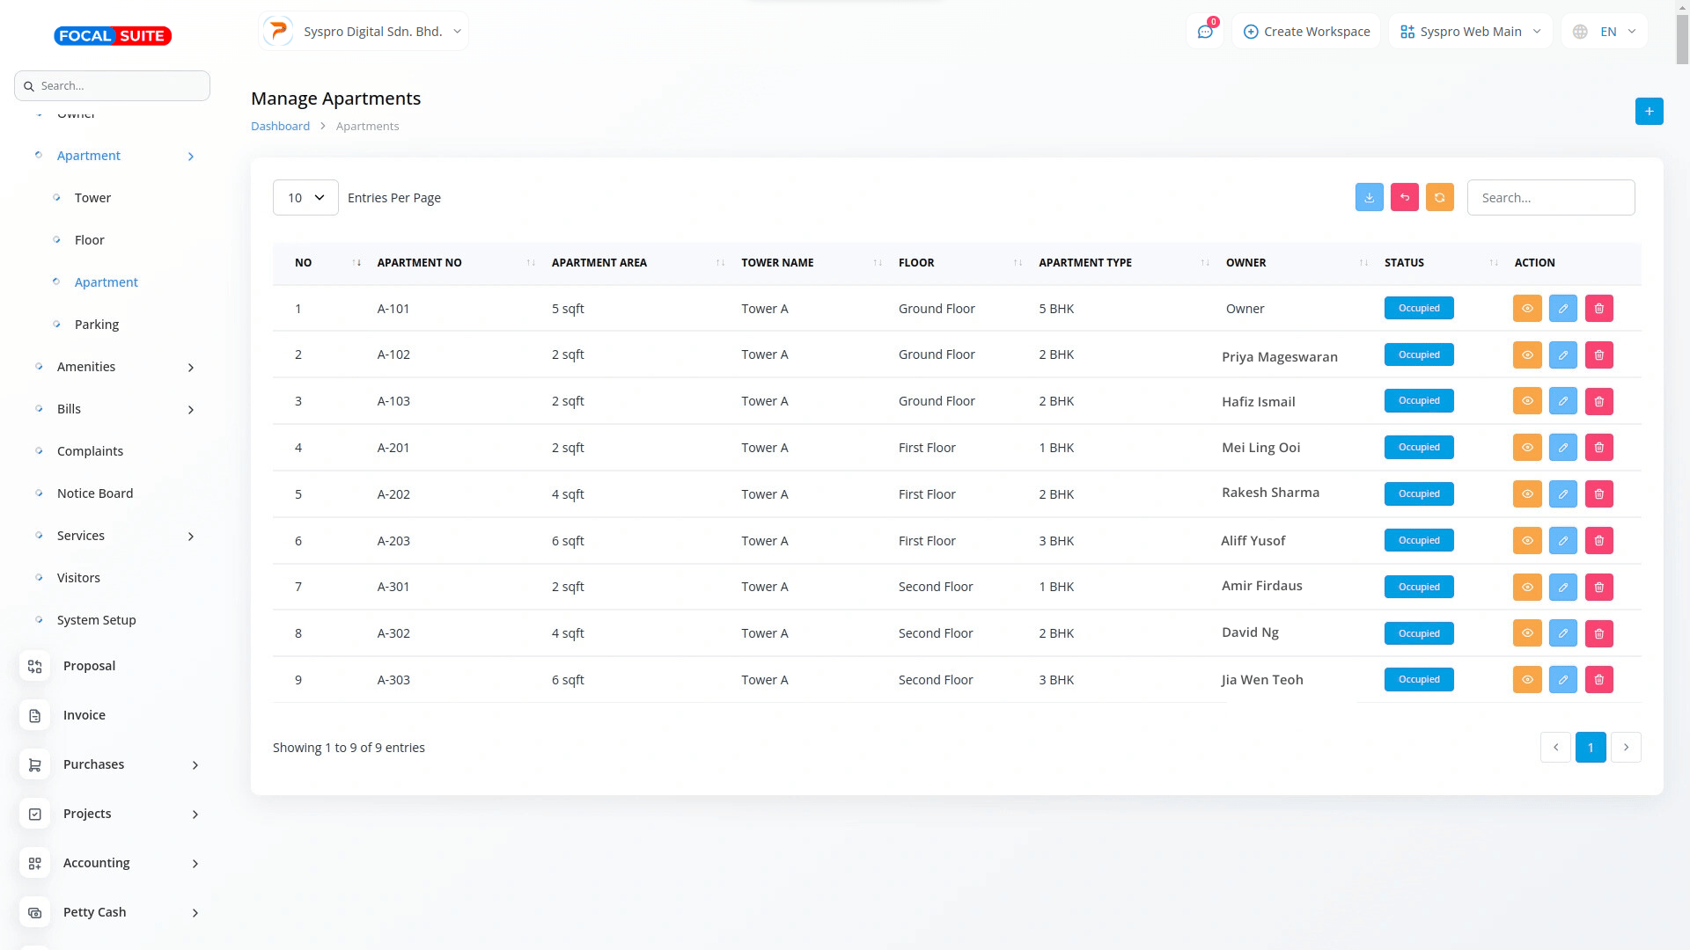This screenshot has height=950, width=1690.
Task: Delete apartment A-303 using trash icon
Action: 1598,680
